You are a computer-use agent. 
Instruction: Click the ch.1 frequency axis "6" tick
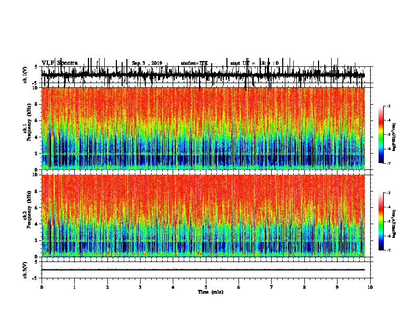[37, 121]
